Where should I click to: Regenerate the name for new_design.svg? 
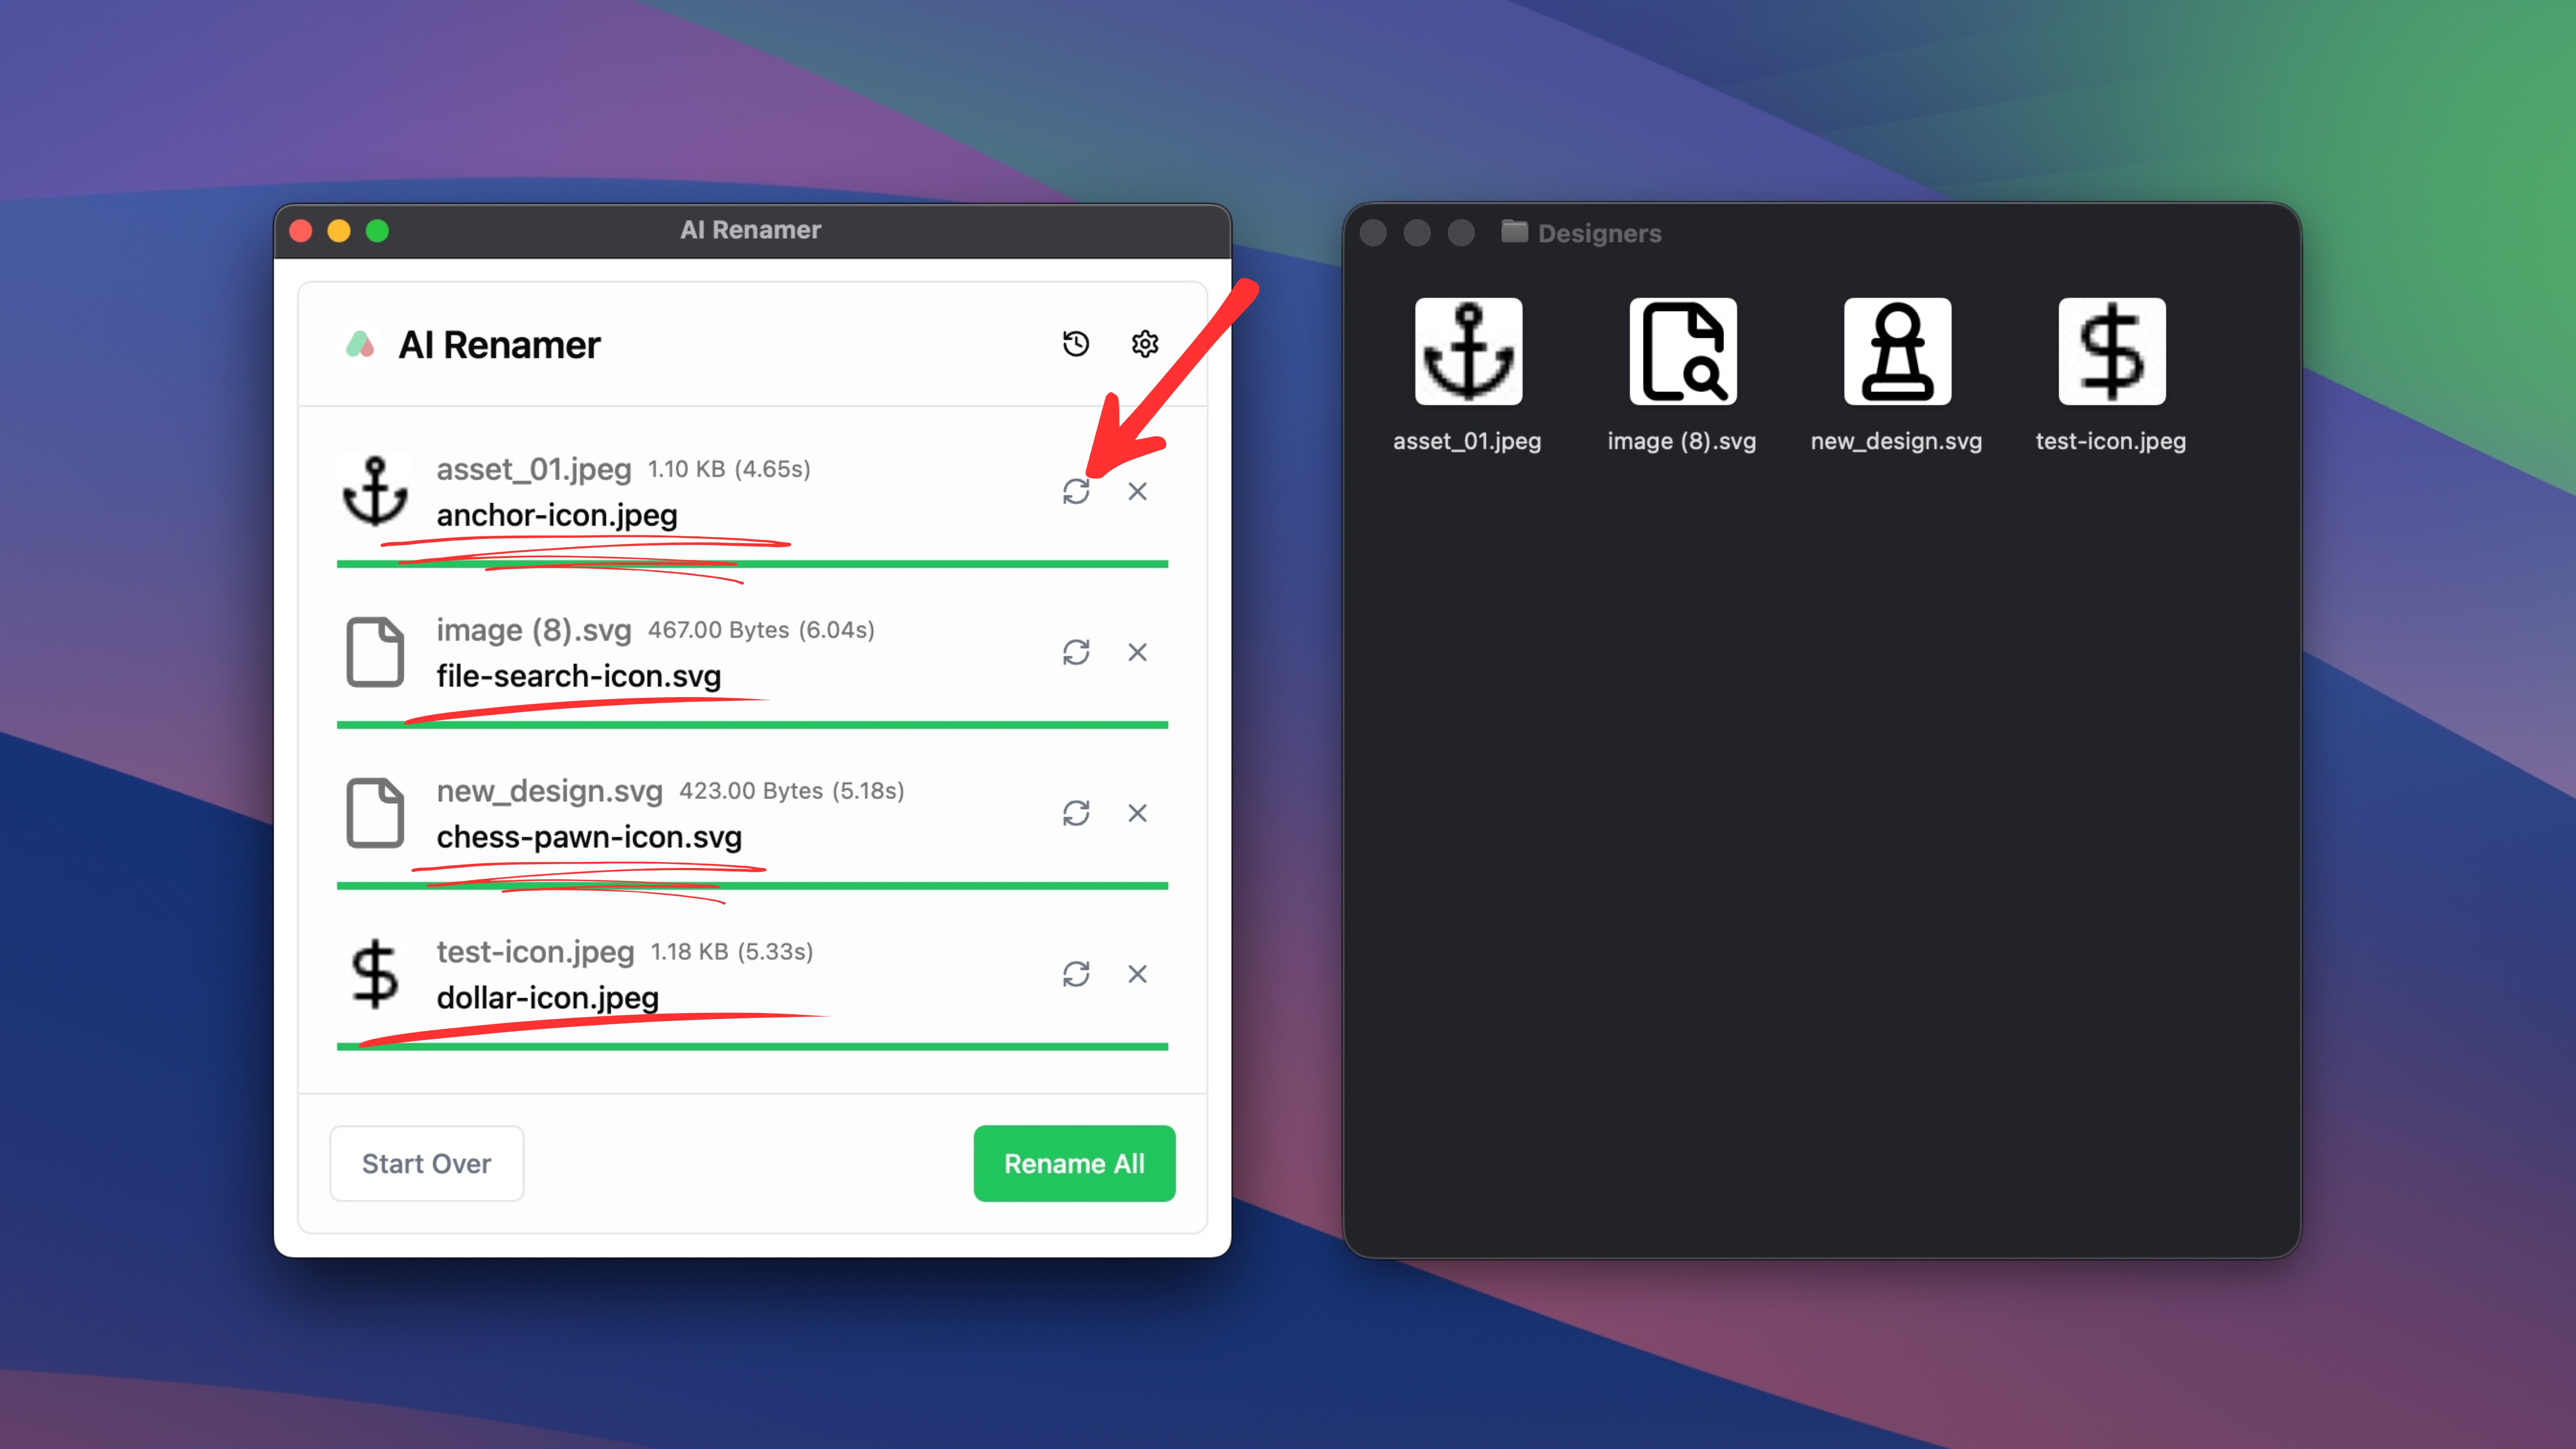[1076, 814]
